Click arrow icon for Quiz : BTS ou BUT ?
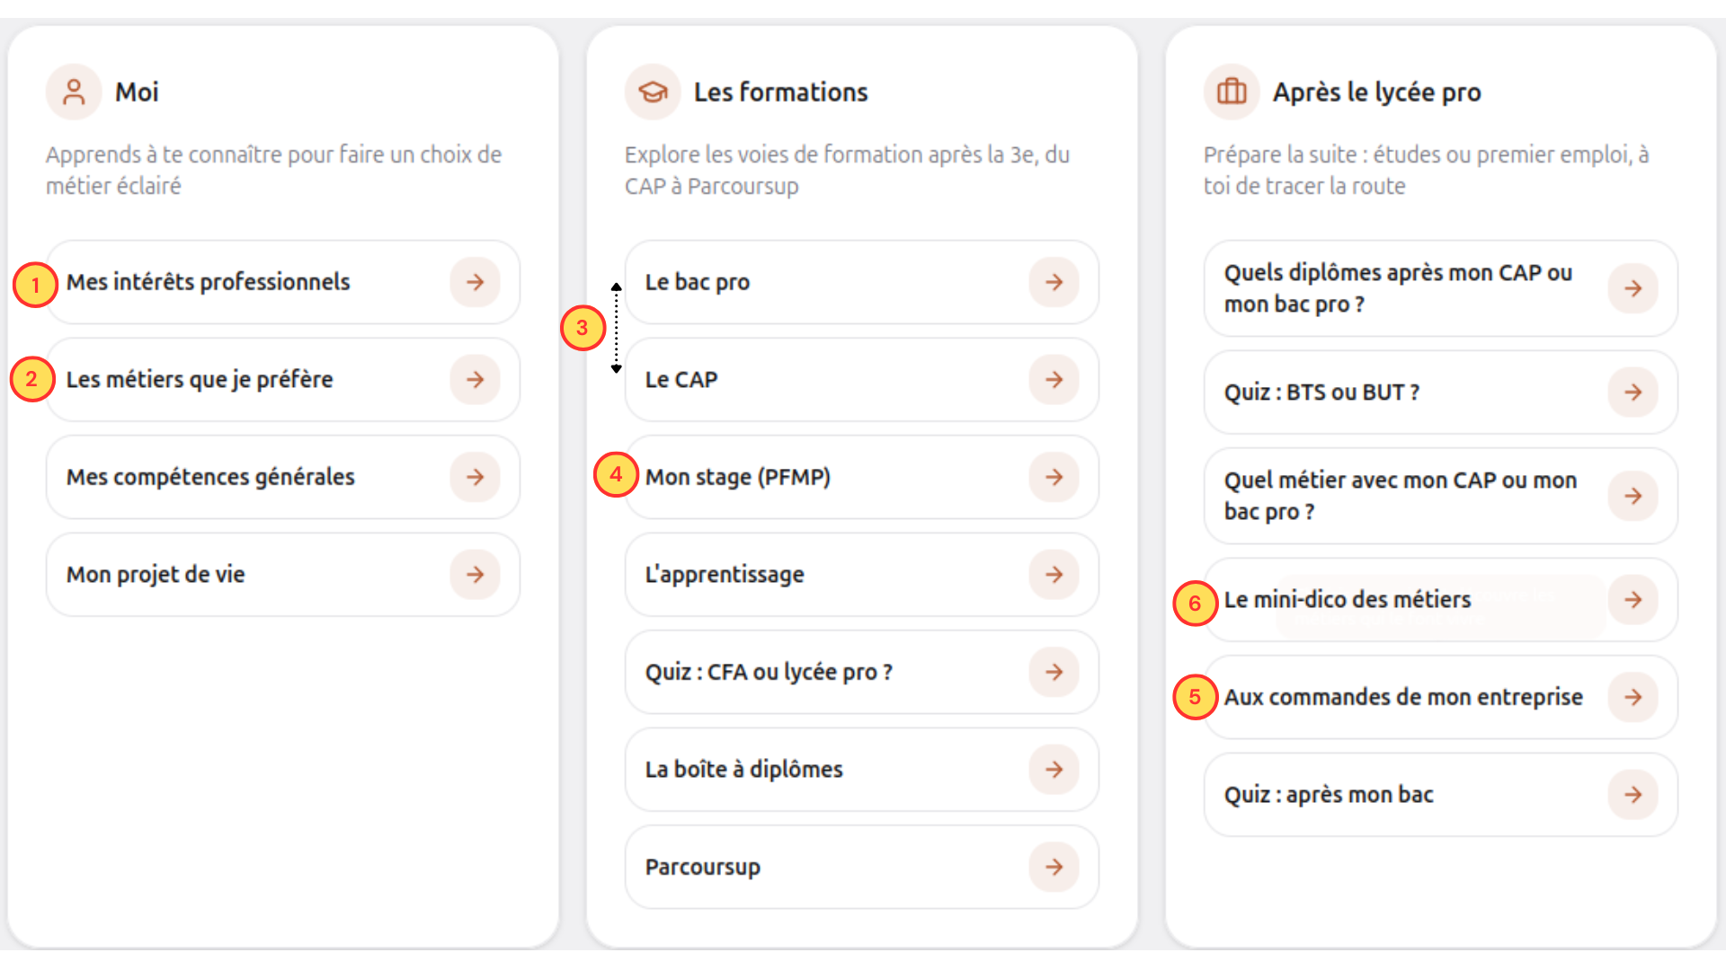Image resolution: width=1726 pixels, height=970 pixels. [x=1633, y=392]
